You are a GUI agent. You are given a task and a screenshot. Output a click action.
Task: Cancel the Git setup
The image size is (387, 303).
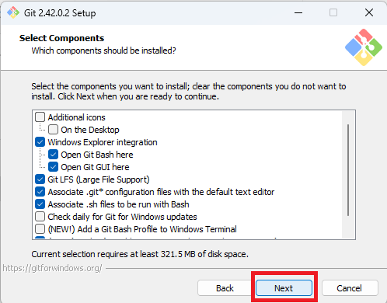point(350,288)
